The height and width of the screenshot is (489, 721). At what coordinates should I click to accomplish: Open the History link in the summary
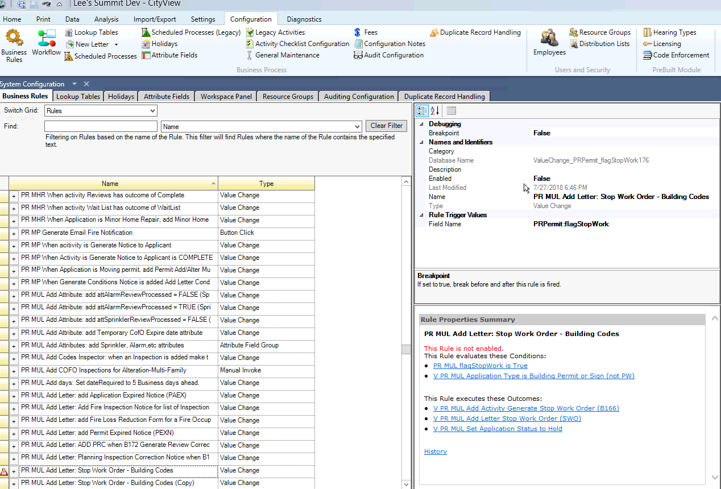(x=436, y=451)
